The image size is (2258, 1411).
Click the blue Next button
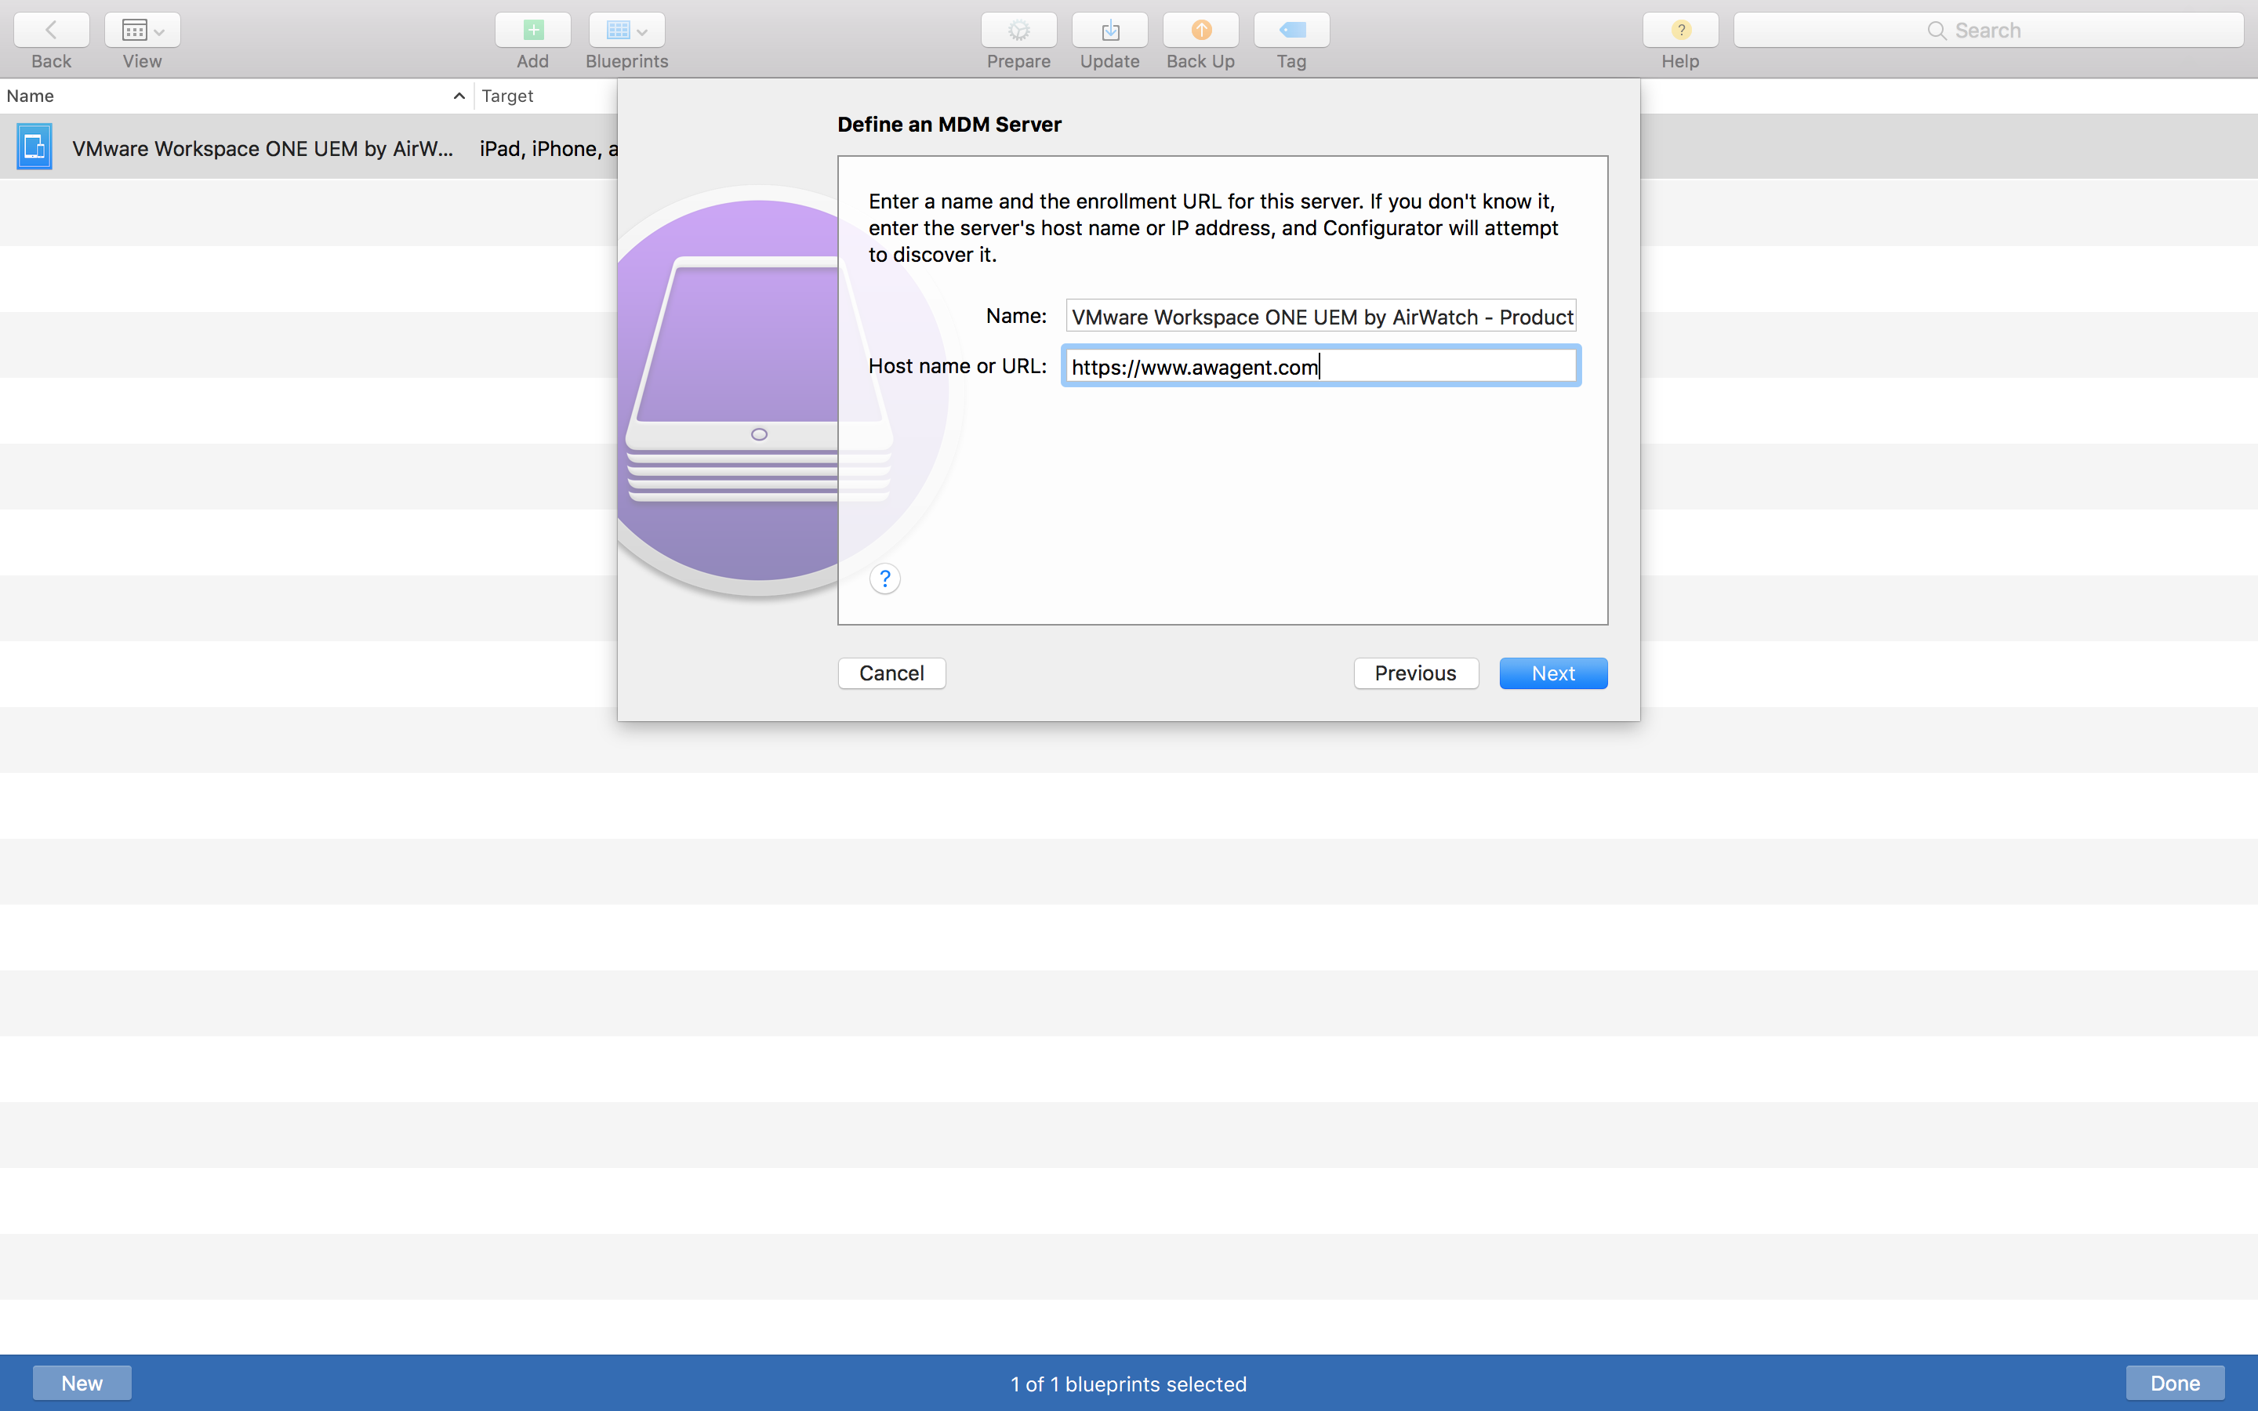1552,673
